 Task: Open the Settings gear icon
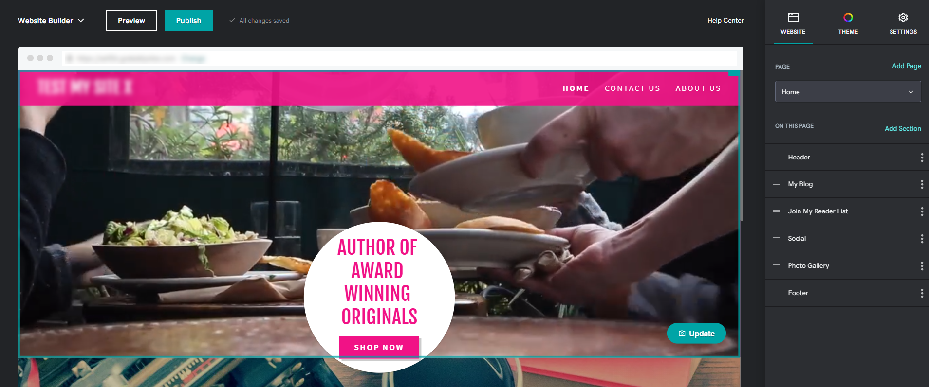point(903,18)
